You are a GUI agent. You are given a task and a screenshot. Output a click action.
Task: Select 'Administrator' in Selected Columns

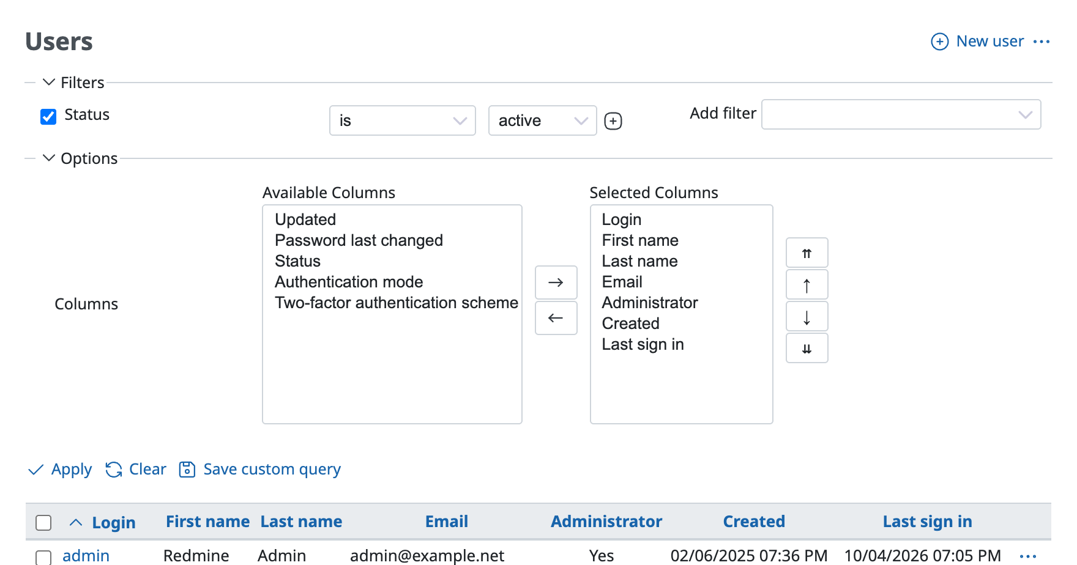(x=681, y=303)
